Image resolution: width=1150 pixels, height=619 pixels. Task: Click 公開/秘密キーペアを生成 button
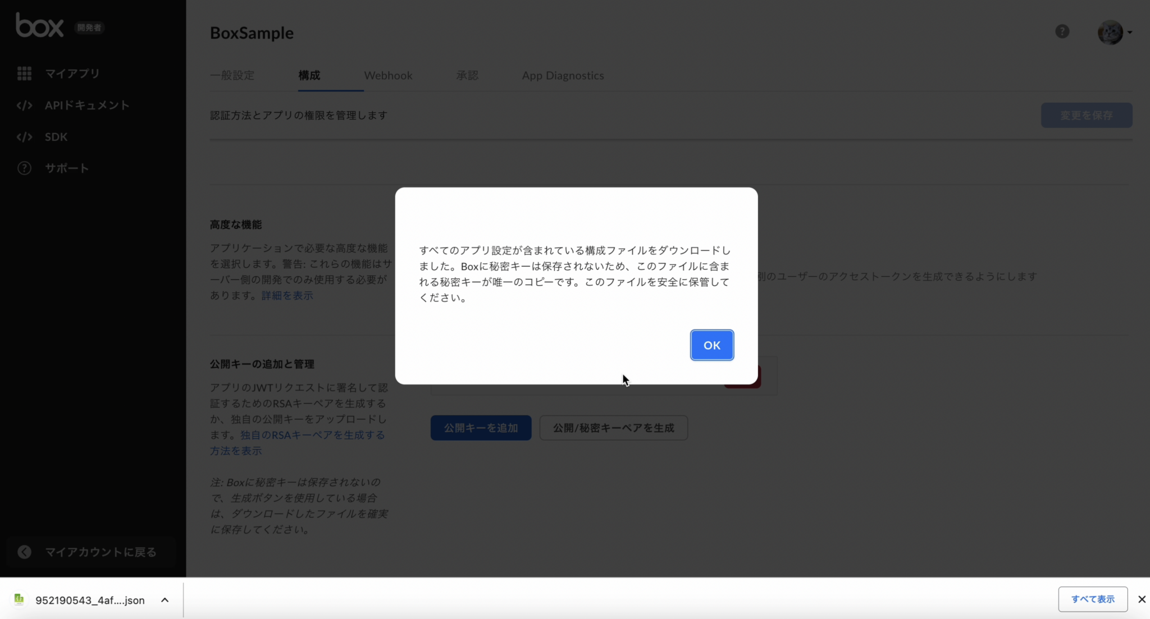tap(614, 428)
